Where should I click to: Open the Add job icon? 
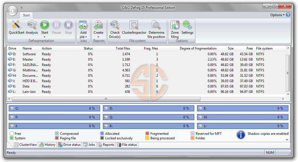click(83, 25)
